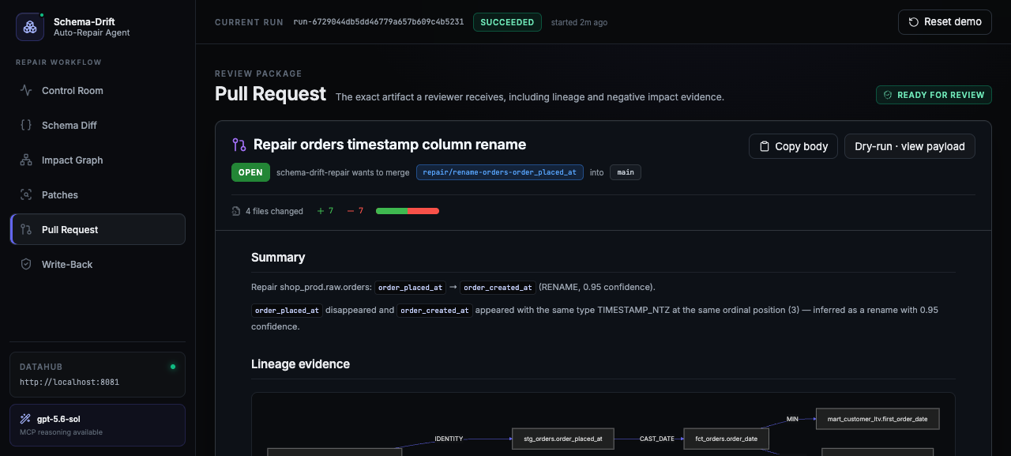1011x456 pixels.
Task: Click the clipboard icon in Copy body
Action: (764, 146)
